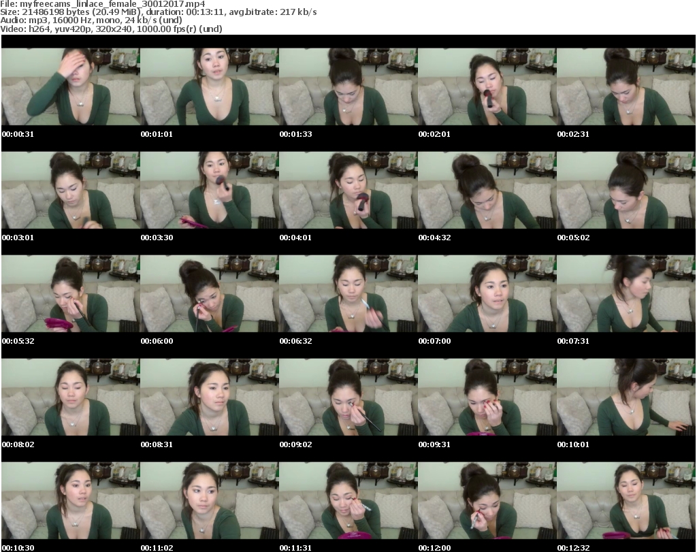Viewport: 697px width, 552px height.
Task: Click the 00:11:31 timestamp label
Action: (x=295, y=548)
